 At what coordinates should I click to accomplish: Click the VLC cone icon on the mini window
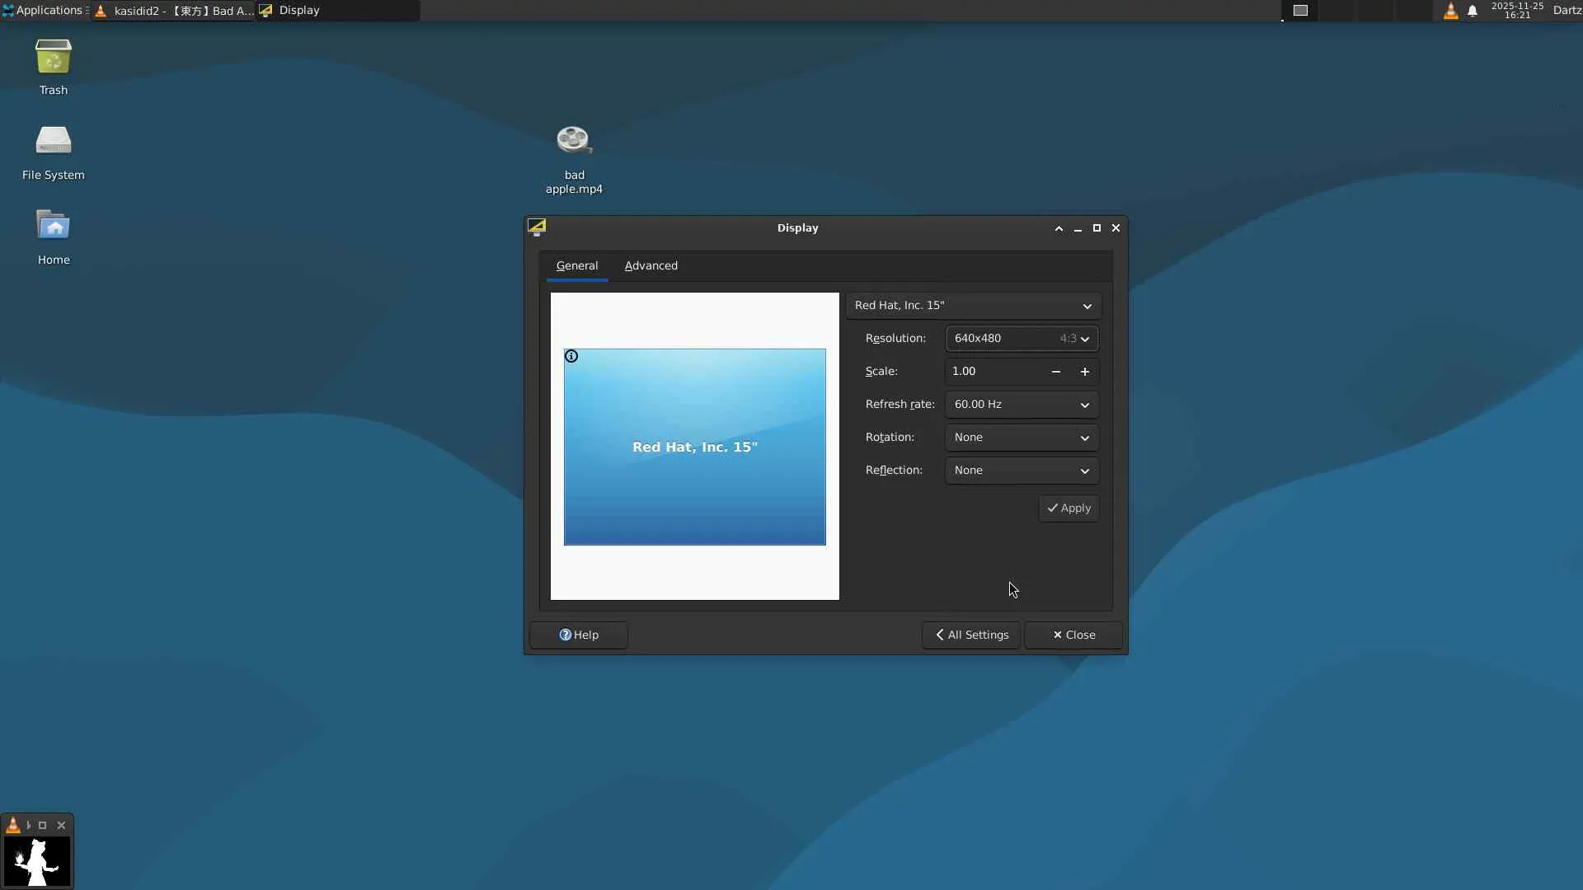pyautogui.click(x=13, y=825)
